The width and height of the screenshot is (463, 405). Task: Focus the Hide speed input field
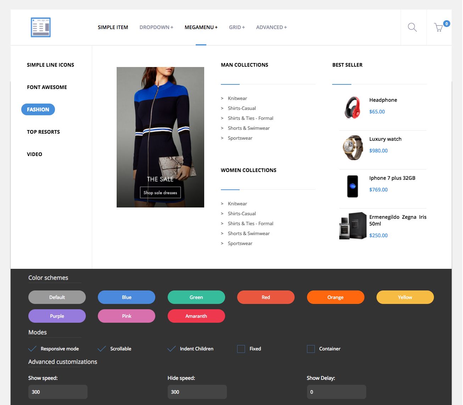pyautogui.click(x=197, y=392)
